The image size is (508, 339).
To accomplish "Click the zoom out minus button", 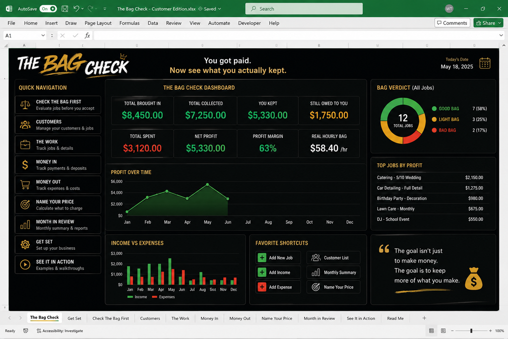I will 452,331.
